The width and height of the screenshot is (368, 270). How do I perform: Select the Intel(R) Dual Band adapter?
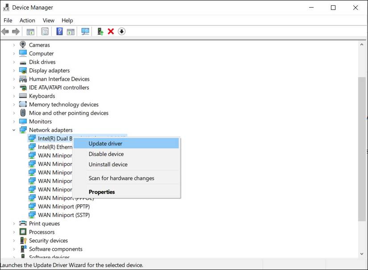click(55, 138)
